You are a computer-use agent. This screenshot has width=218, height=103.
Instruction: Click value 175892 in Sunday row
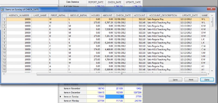point(96,96)
